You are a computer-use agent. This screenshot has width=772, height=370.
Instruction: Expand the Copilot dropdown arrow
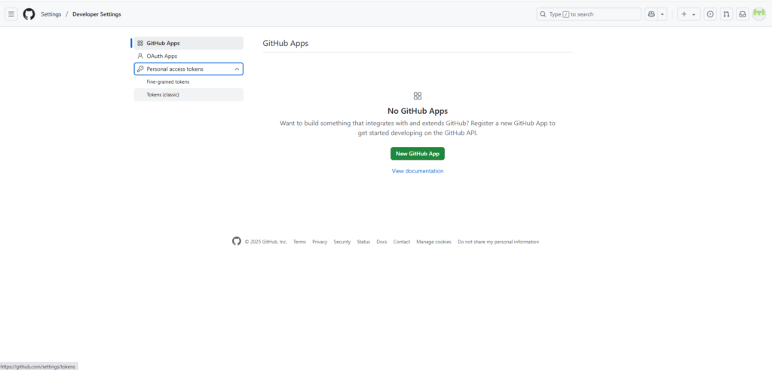point(663,14)
